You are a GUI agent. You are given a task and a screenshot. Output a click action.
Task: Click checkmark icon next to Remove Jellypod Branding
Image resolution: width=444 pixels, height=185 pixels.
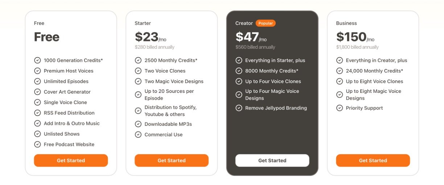point(239,108)
